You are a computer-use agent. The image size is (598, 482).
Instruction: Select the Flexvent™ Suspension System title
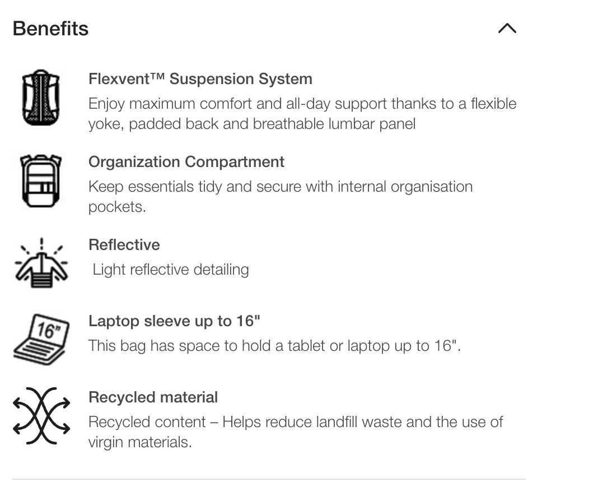point(200,79)
